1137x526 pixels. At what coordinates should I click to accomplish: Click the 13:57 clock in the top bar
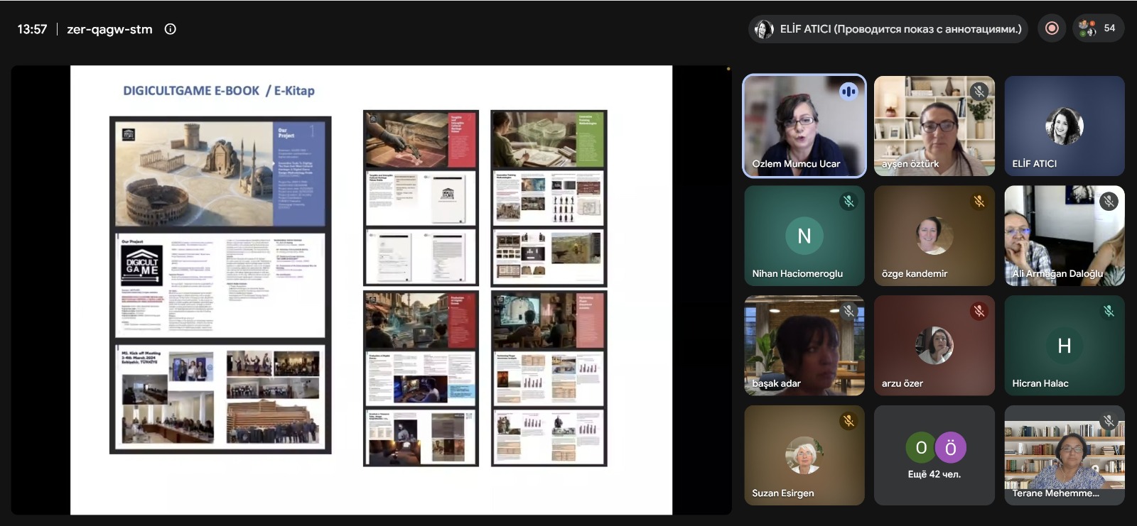(x=32, y=29)
